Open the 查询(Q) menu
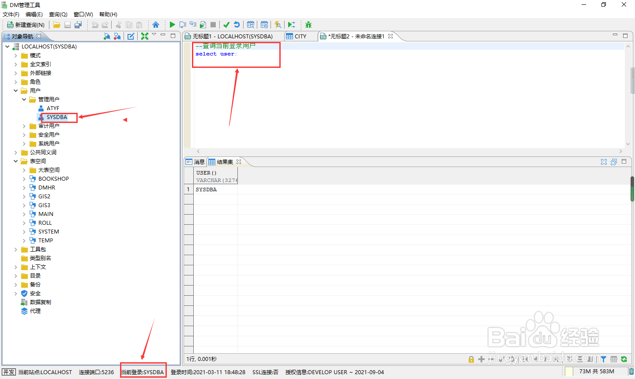 [58, 14]
